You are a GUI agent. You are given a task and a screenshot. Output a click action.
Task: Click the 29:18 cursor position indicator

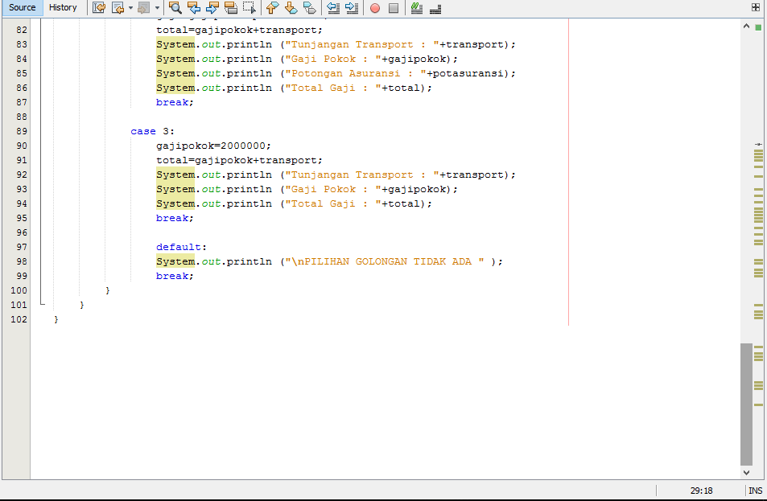click(702, 491)
